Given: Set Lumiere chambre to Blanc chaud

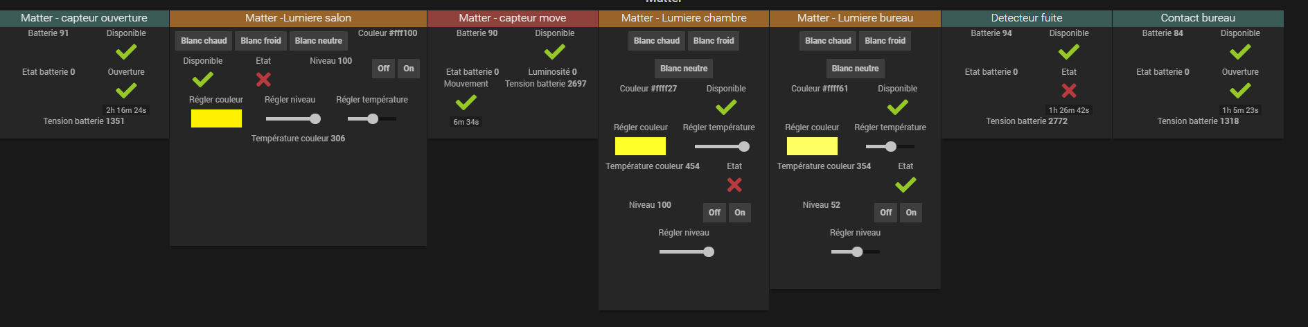Looking at the screenshot, I should click(657, 41).
